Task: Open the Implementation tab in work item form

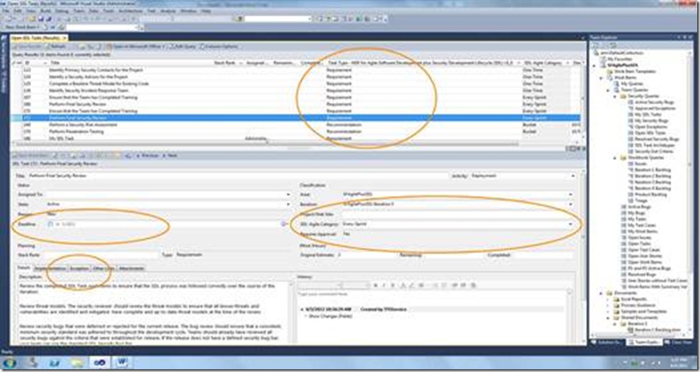Action: pos(50,268)
